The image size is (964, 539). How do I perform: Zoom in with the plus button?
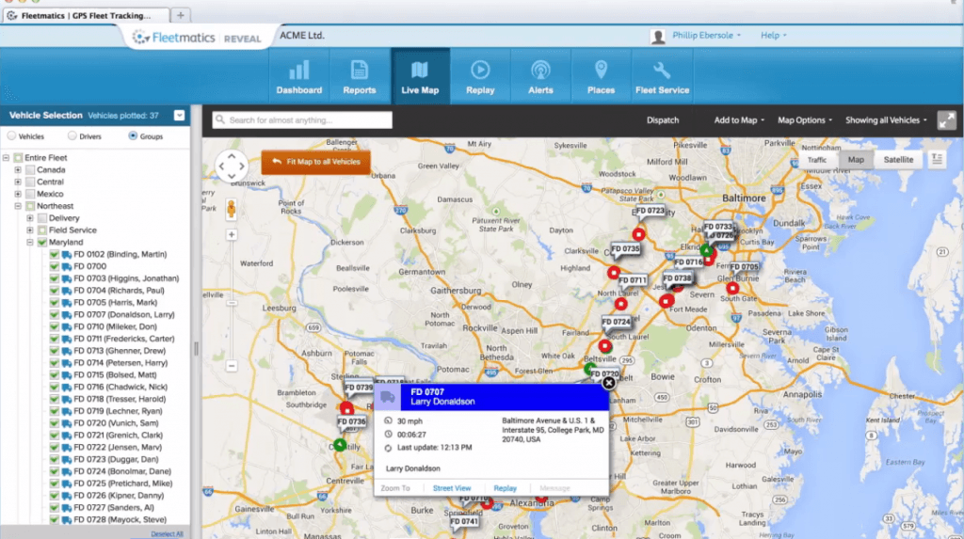(x=232, y=235)
